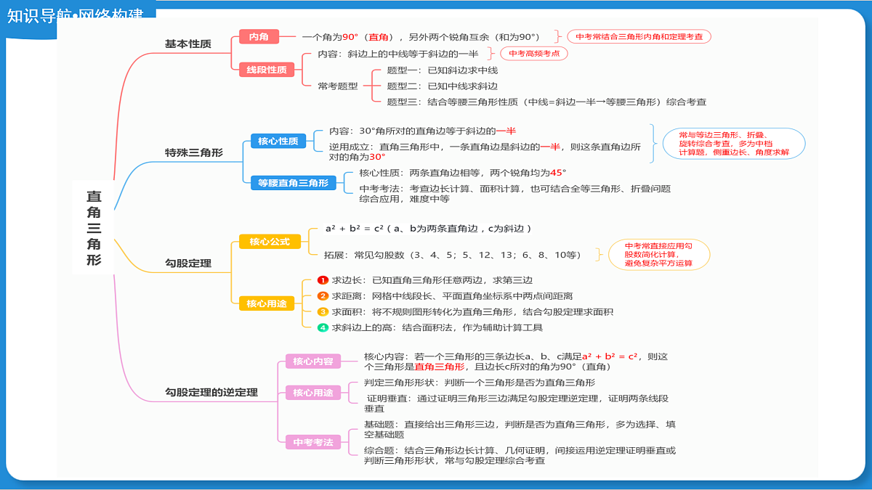
Task: Click the paragraph starting 基础题：直接给出三角形三边
Action: coord(519,429)
